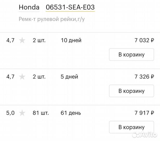Screen dimensions: 160x141
Task: Click the 7 032 ₽ price
Action: click(x=144, y=40)
